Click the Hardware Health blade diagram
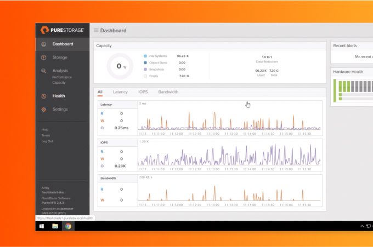Screen dimensions: 373x247 click(354, 89)
